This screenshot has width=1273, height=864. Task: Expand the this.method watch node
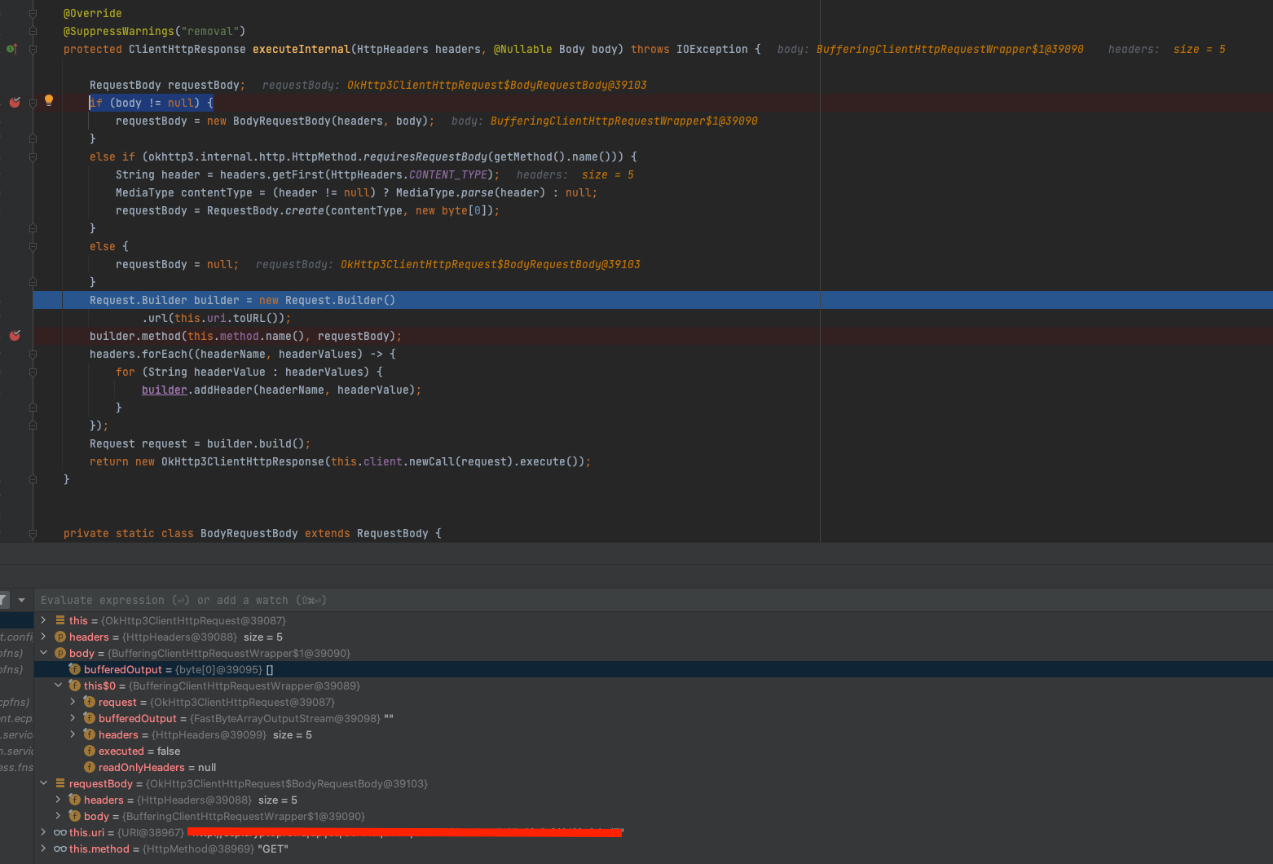click(44, 849)
